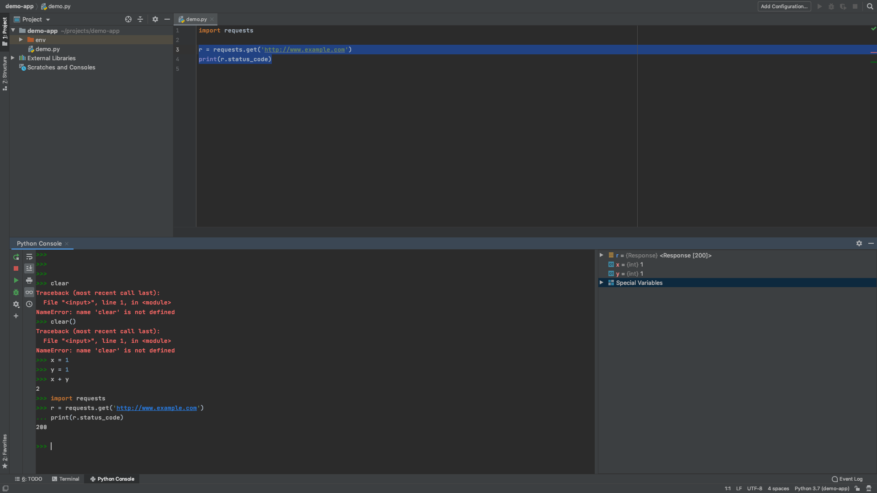877x493 pixels.
Task: Add new console with plus icon
Action: pos(16,316)
